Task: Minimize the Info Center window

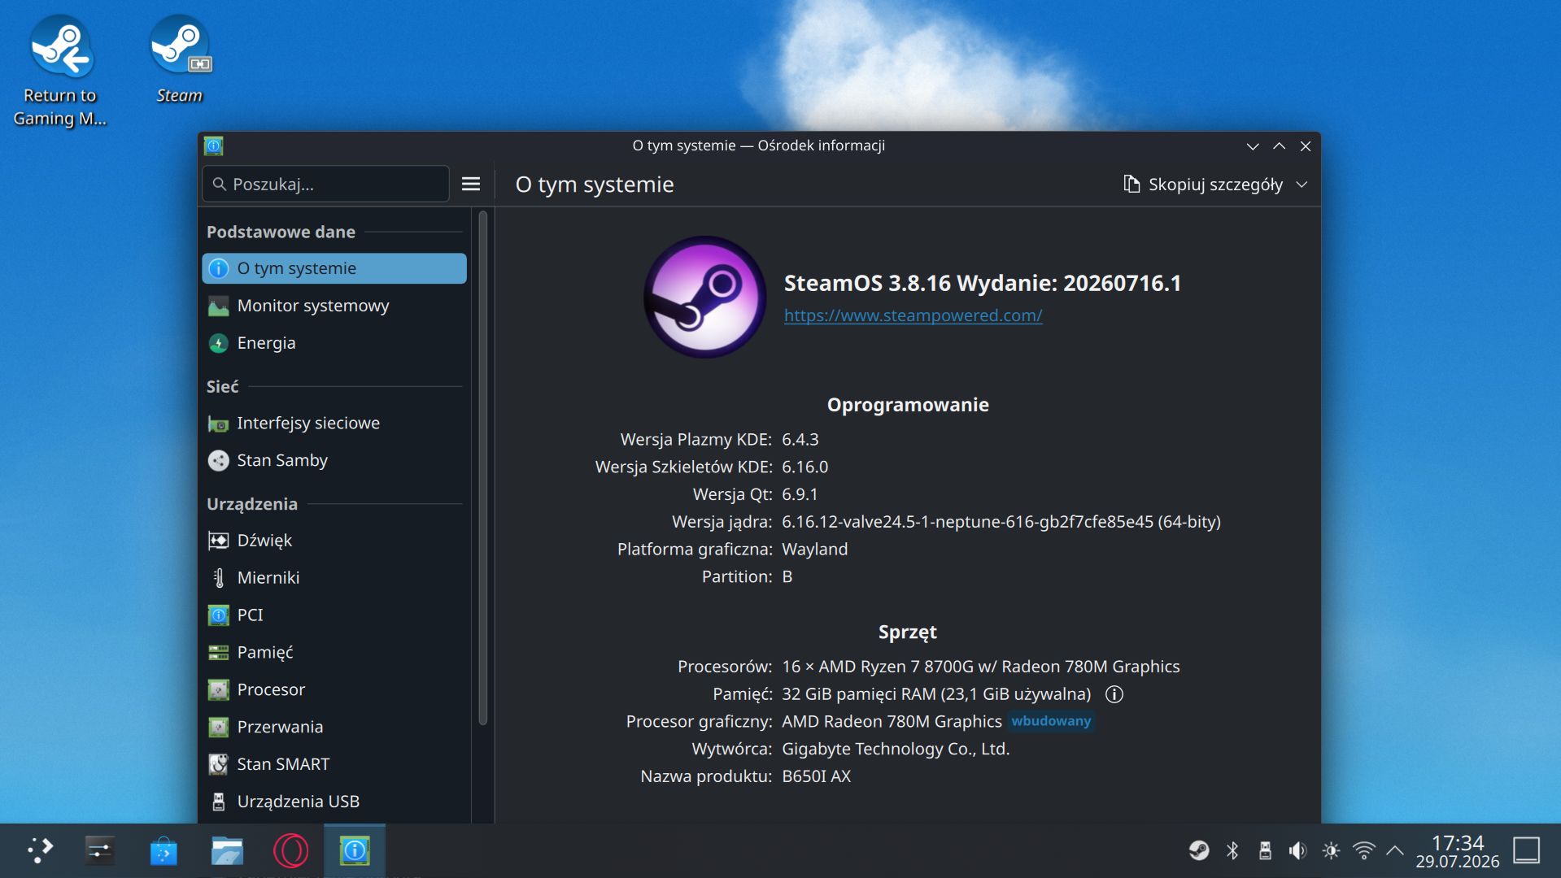Action: coord(1253,146)
